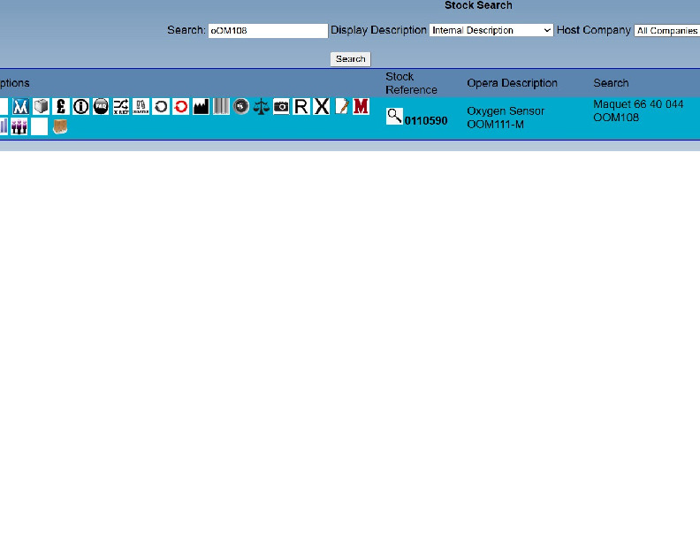Click the large X icon
Viewport: 700px width, 541px height.
(322, 107)
